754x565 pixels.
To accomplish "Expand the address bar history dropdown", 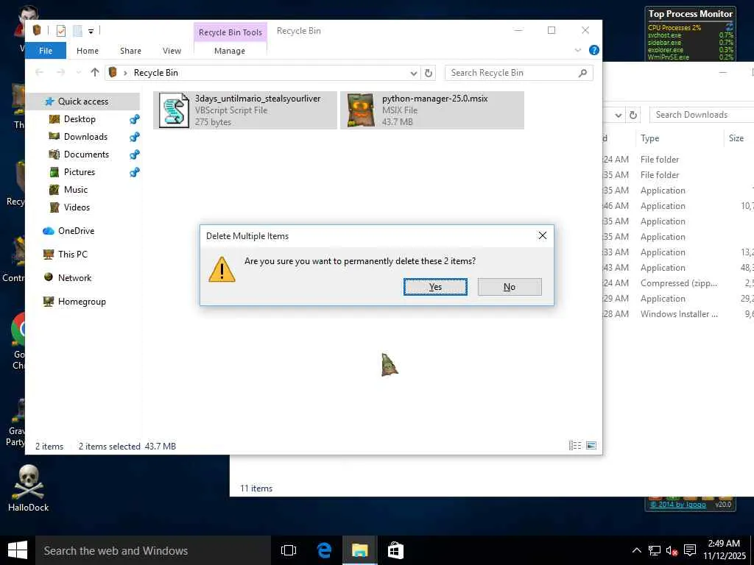I will tap(414, 73).
